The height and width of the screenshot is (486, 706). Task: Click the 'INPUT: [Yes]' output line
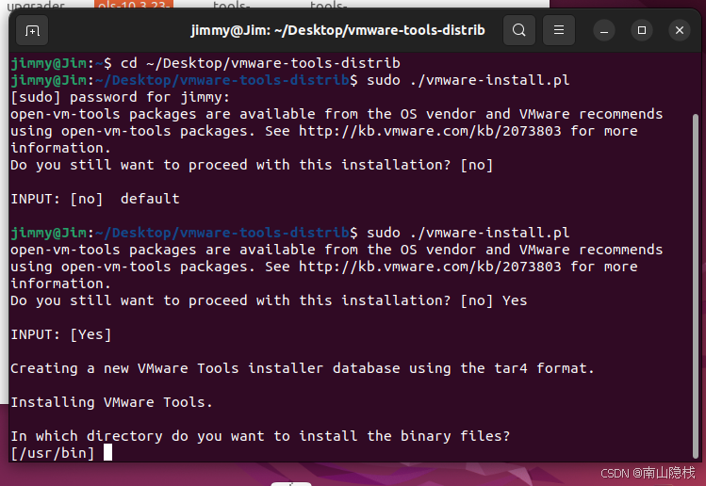60,334
